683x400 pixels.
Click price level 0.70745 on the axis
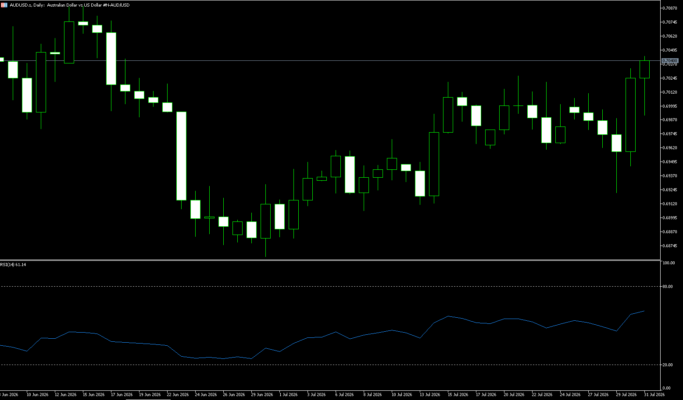coord(670,22)
